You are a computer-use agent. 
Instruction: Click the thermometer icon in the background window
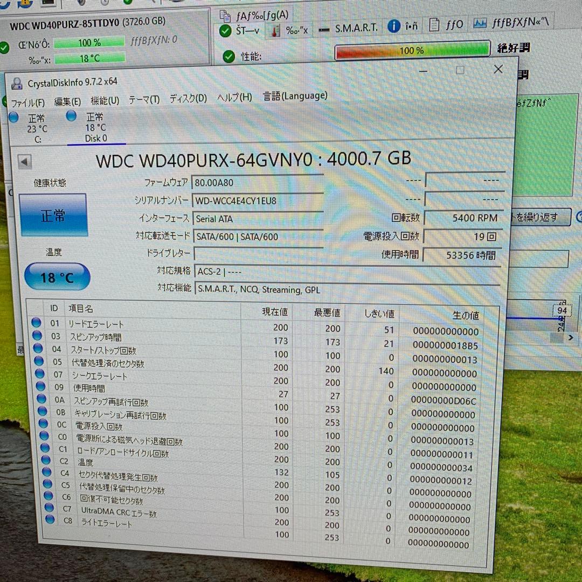[275, 31]
